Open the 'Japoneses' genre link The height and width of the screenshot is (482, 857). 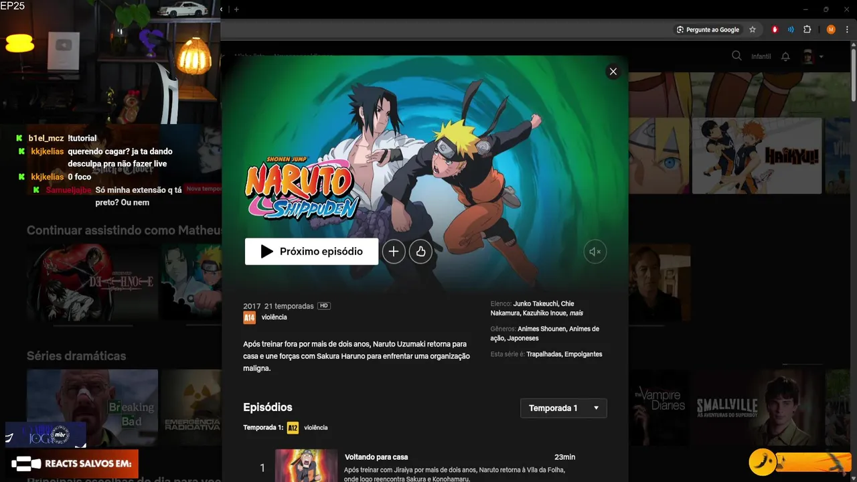point(523,339)
